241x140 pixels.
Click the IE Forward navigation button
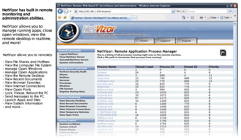(x=66, y=11)
